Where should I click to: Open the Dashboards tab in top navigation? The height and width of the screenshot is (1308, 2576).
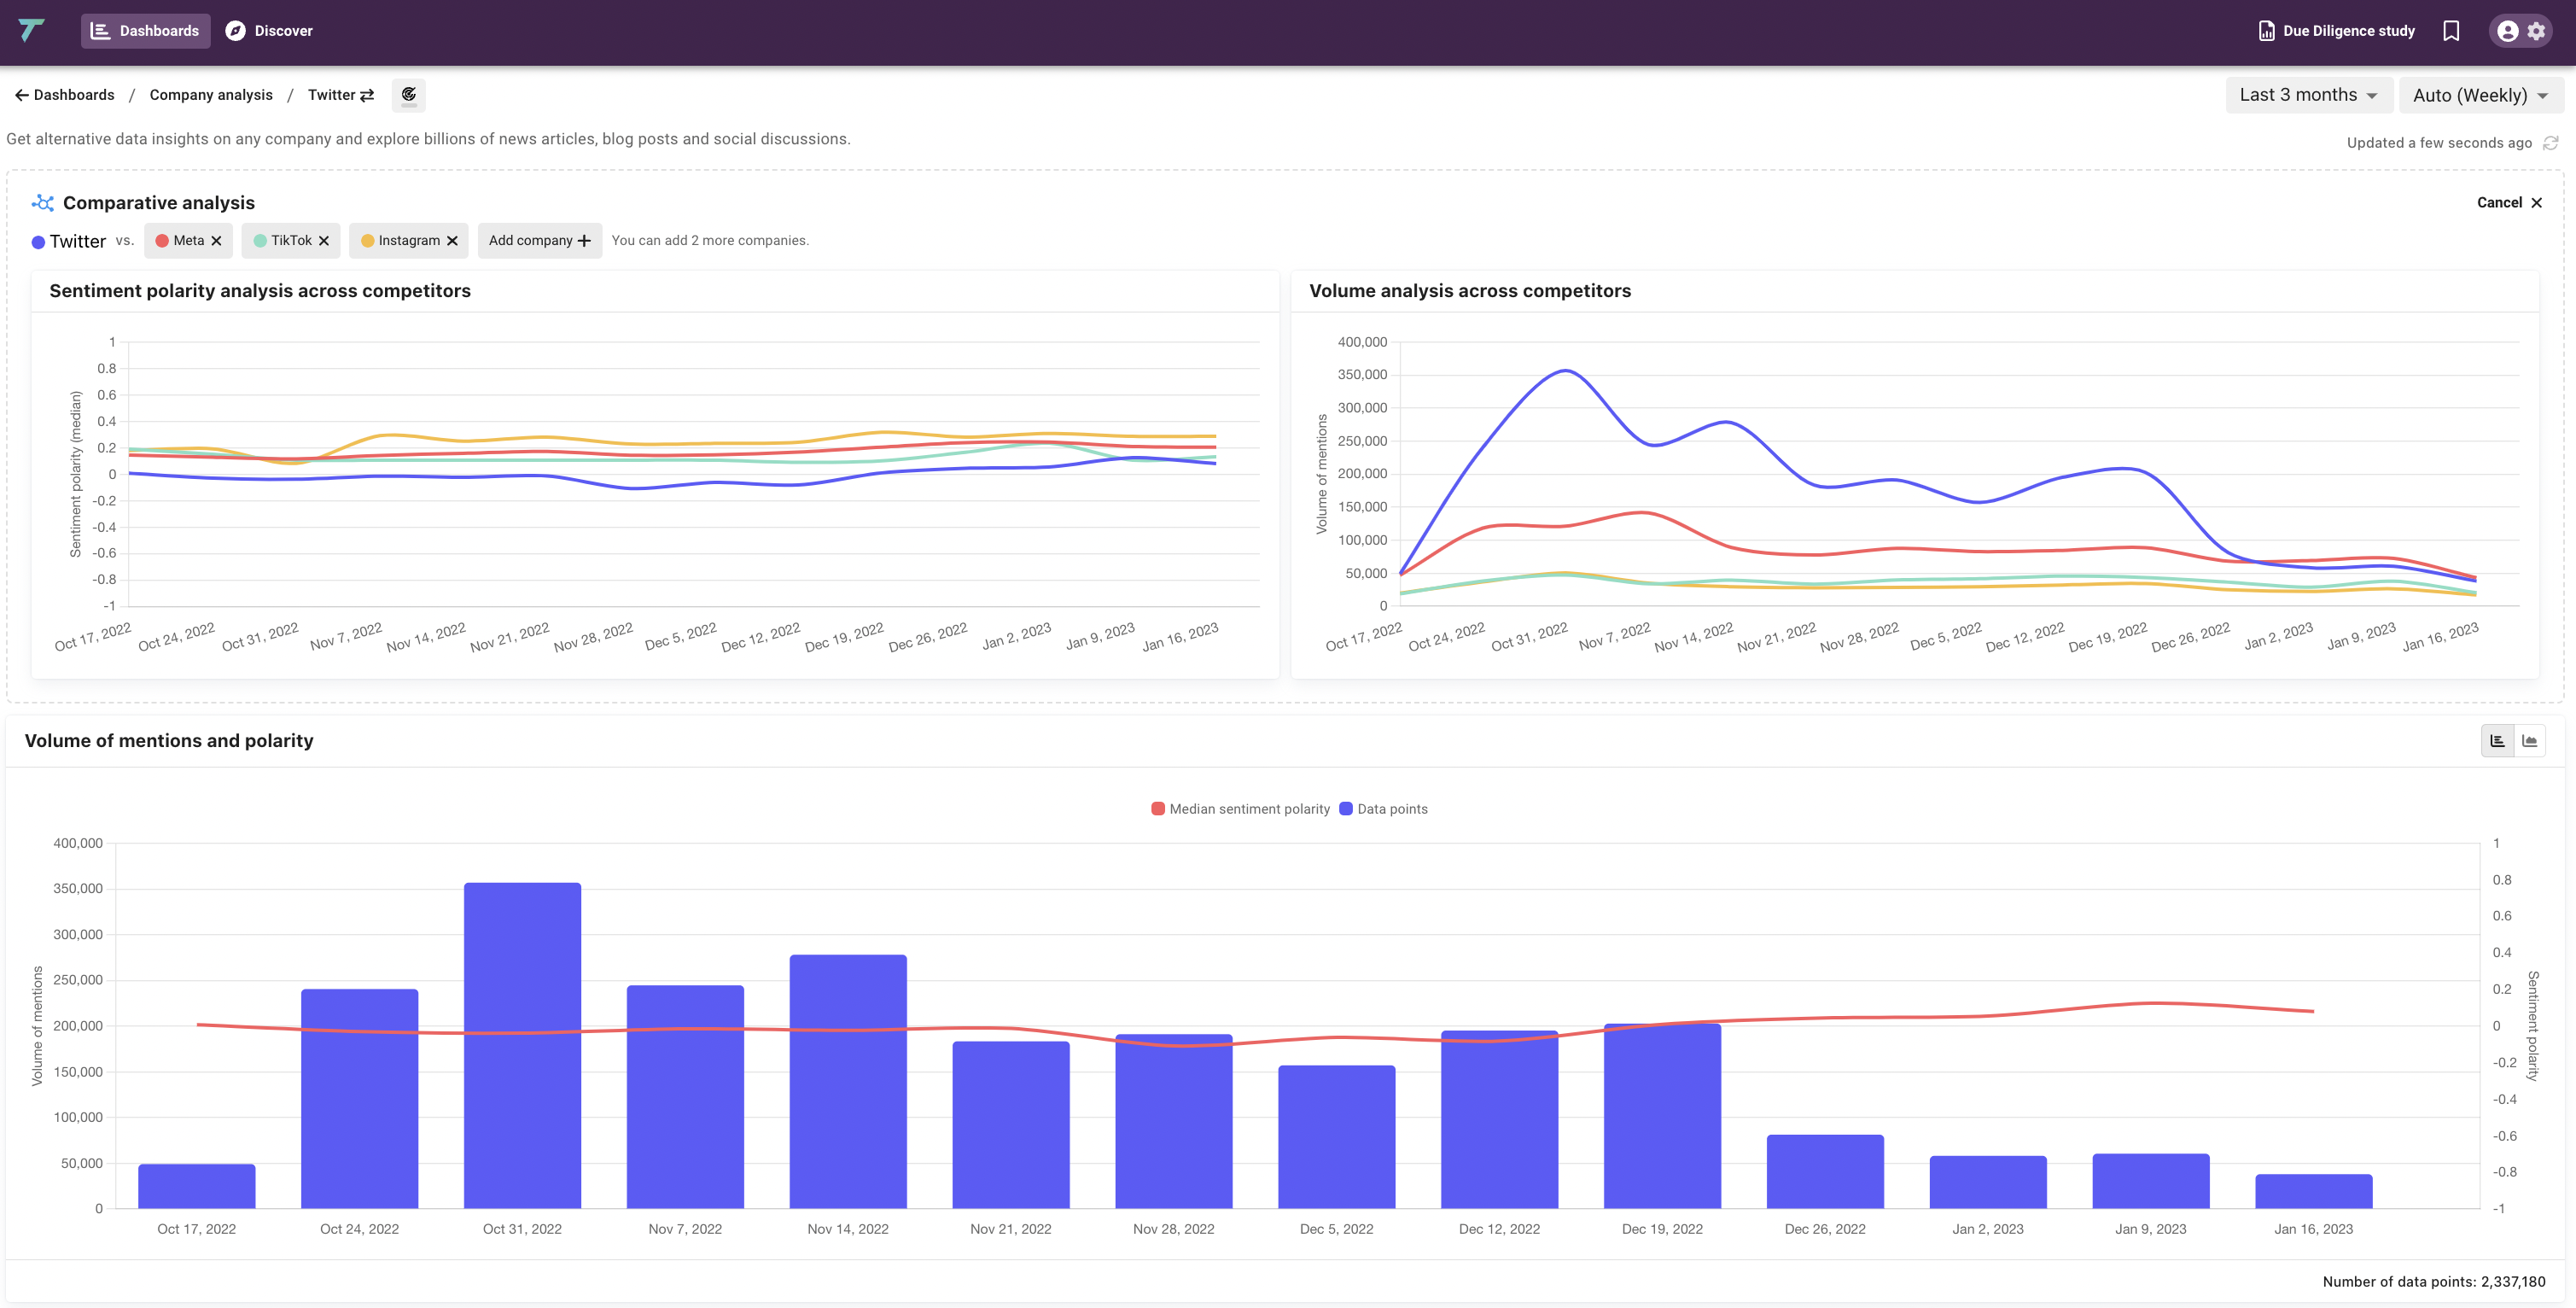tap(146, 31)
